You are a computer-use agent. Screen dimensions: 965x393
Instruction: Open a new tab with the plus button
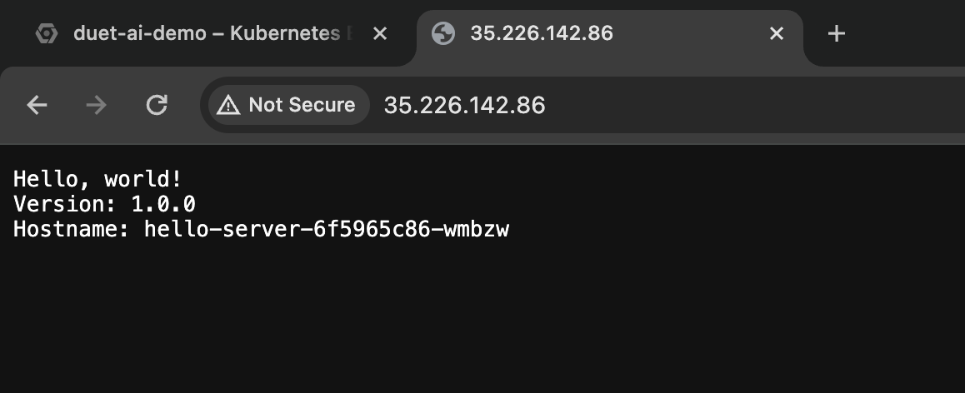[x=836, y=33]
